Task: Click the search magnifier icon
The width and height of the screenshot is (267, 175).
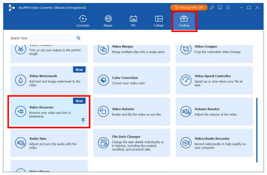Action: click(x=78, y=38)
